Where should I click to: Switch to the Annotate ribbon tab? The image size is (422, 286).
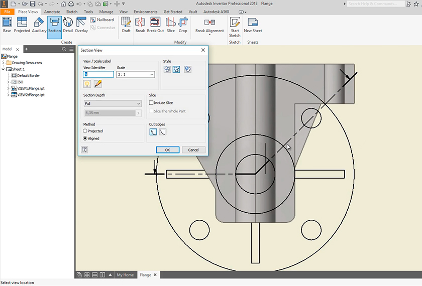click(52, 12)
